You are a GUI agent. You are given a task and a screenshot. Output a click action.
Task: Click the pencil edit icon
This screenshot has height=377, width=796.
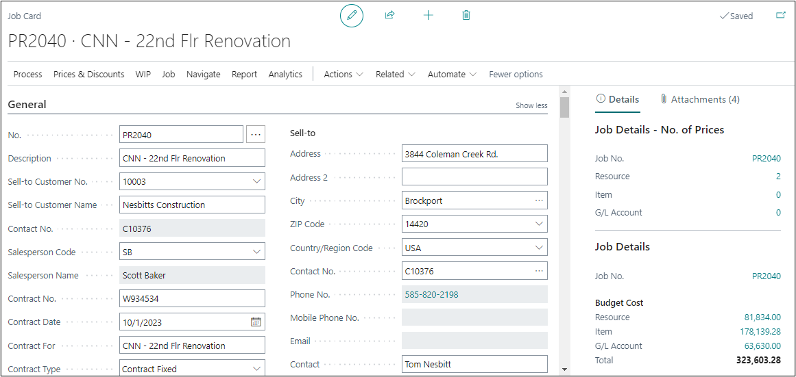point(352,15)
